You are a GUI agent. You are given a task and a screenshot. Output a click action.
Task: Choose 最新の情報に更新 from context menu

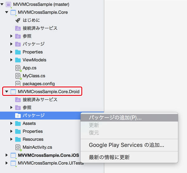pyautogui.click(x=129, y=157)
